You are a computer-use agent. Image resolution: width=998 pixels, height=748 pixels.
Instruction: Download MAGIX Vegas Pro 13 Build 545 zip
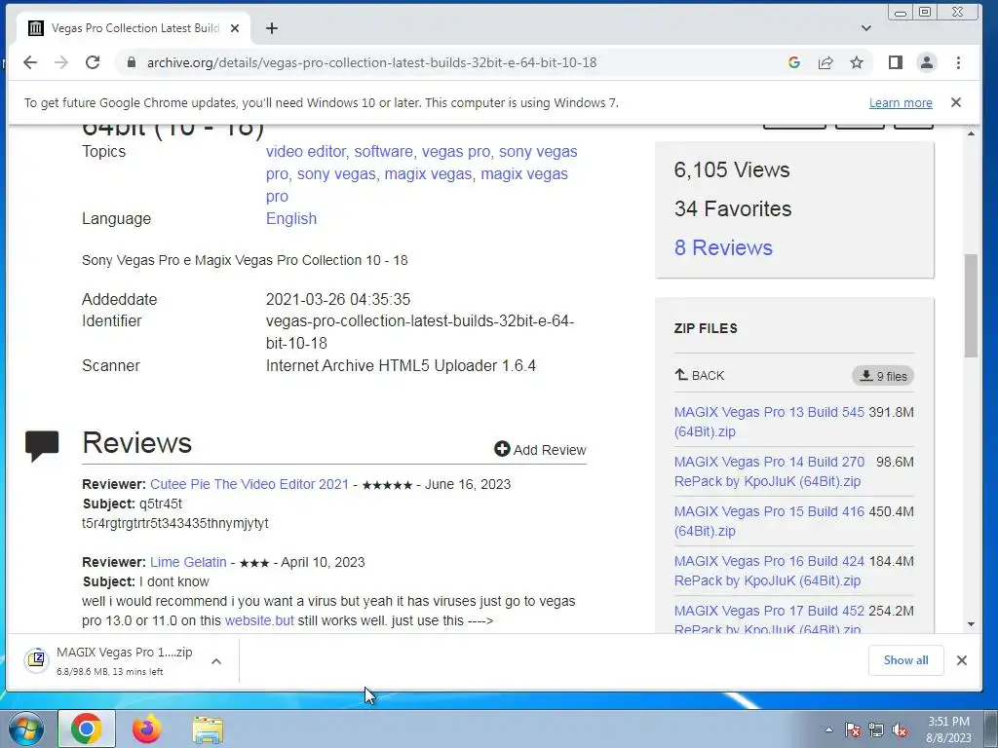769,421
